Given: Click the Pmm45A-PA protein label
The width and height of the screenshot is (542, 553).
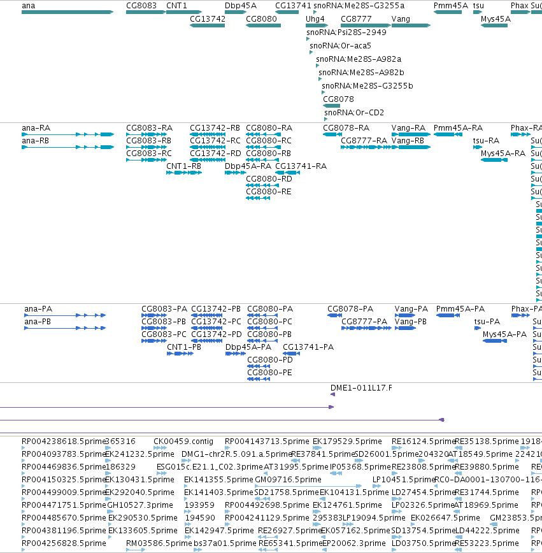Looking at the screenshot, I should (460, 309).
